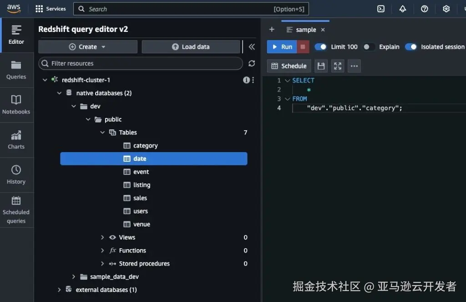Select the listing table
Image resolution: width=466 pixels, height=302 pixels.
(154, 185)
